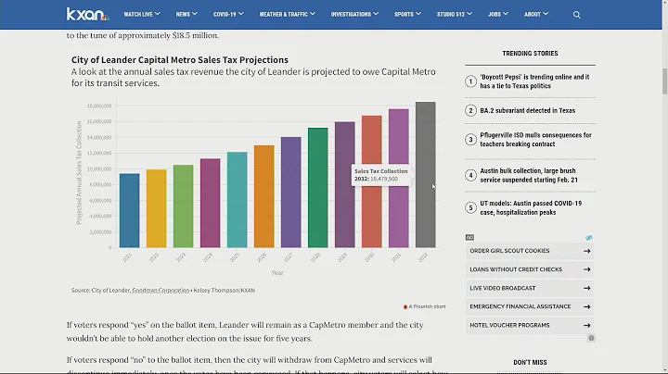The width and height of the screenshot is (668, 374).
Task: Select the 2022 yellow chart bar
Action: [x=157, y=208]
